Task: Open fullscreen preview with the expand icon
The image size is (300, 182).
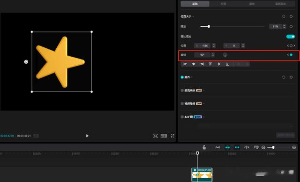Action: coord(172,136)
